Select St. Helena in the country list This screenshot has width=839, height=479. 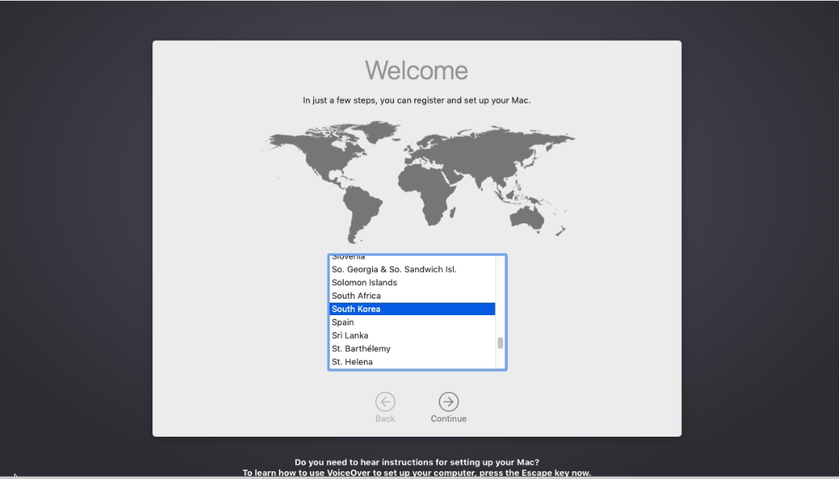coord(412,362)
